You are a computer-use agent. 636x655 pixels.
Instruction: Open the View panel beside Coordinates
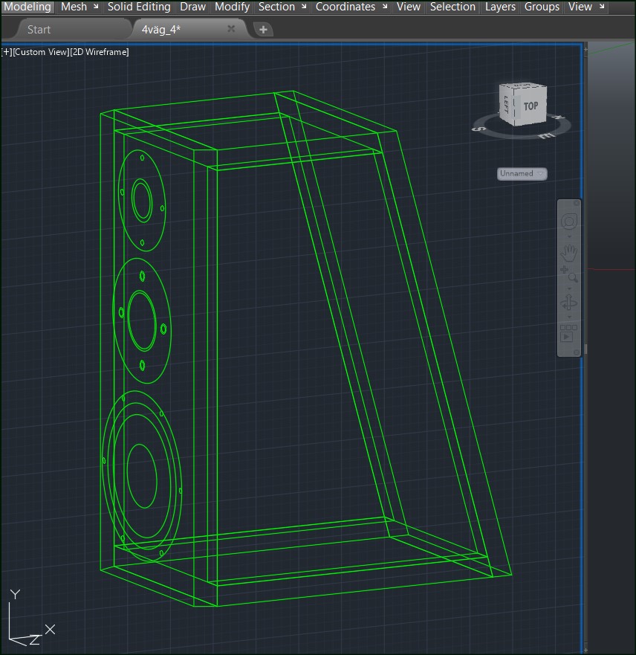pos(409,7)
